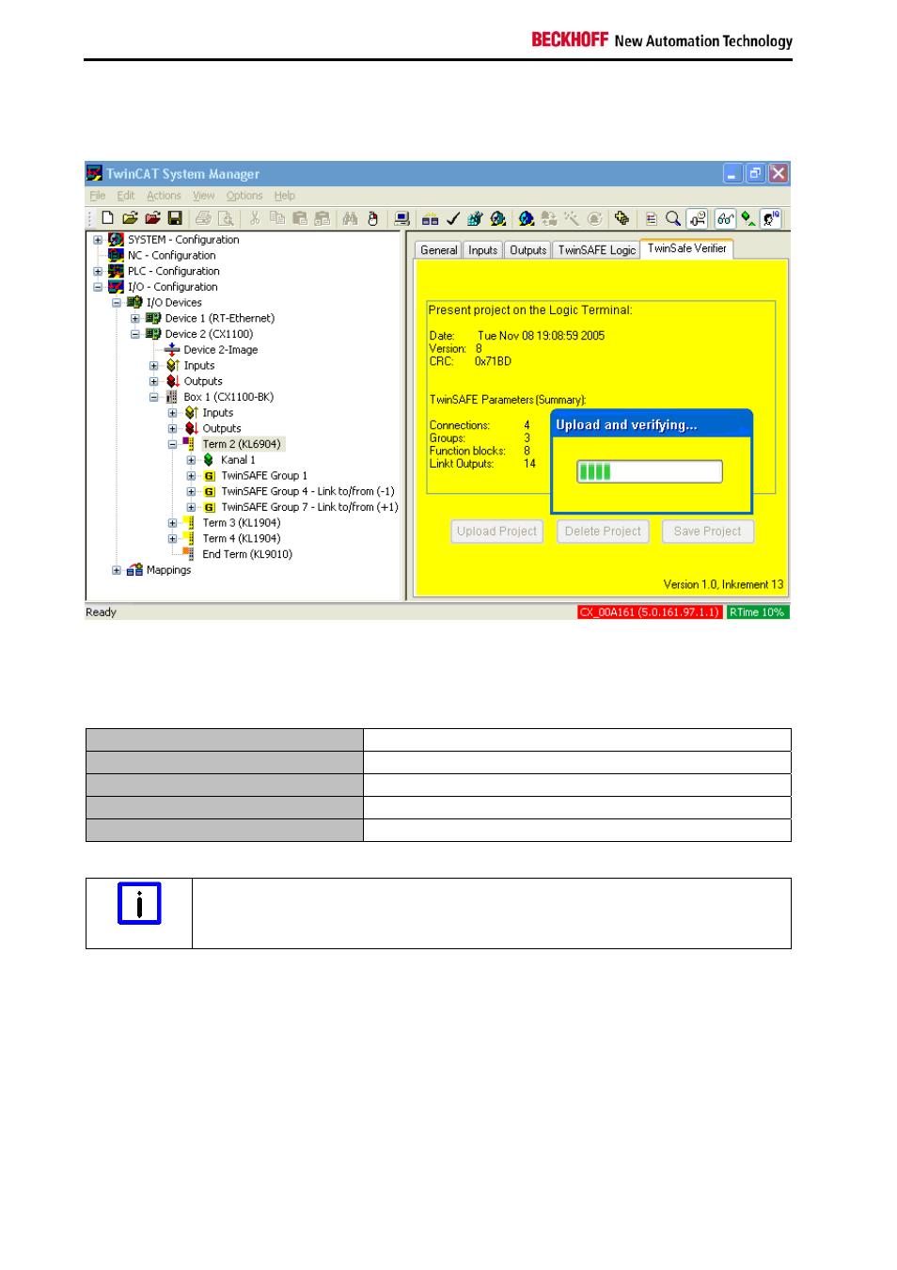Expand the Mappings node
This screenshot has width=897, height=1270.
pyautogui.click(x=117, y=570)
